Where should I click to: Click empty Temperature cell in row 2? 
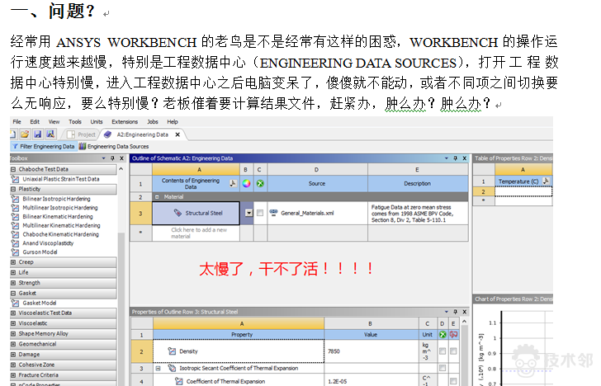pos(523,191)
